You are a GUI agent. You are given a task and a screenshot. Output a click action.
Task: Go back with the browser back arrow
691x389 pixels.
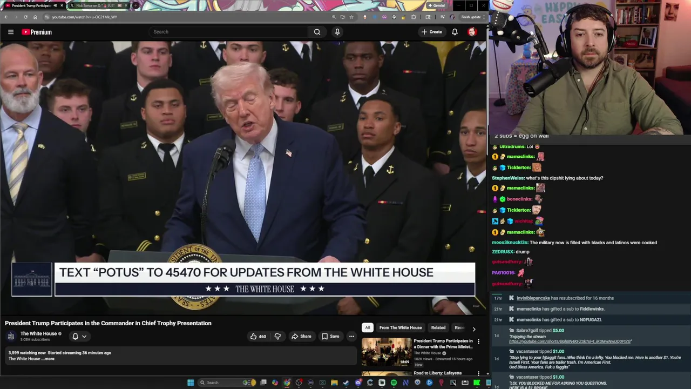(6, 17)
